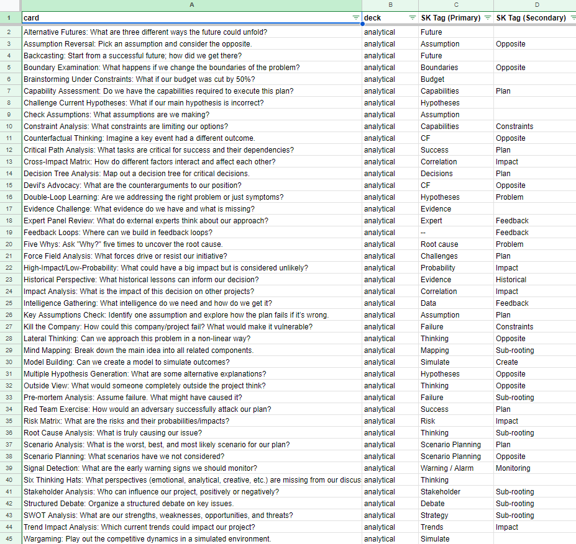The image size is (576, 544).
Task: Select row 45 header number
Action: point(9,539)
